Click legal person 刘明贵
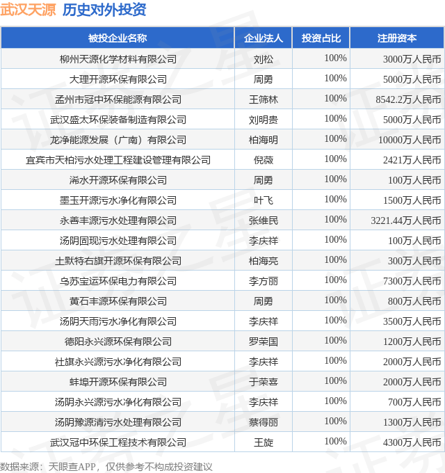445x473 pixels. click(x=264, y=120)
